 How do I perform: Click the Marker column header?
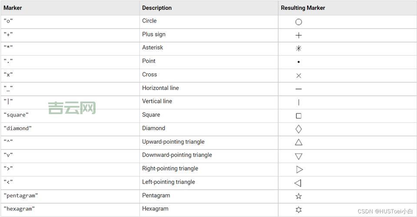[13, 8]
